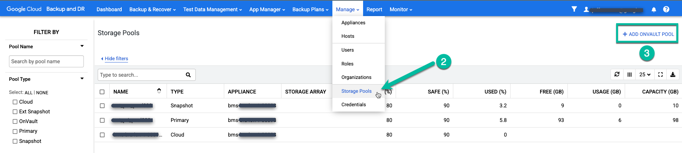Click the Hide filters link
The image size is (682, 153).
116,59
